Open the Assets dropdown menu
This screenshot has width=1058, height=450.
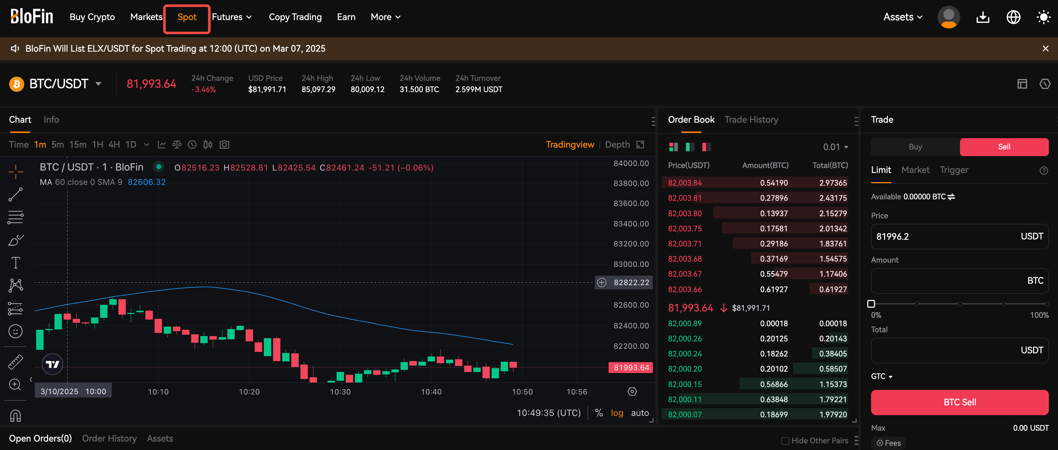click(x=903, y=17)
